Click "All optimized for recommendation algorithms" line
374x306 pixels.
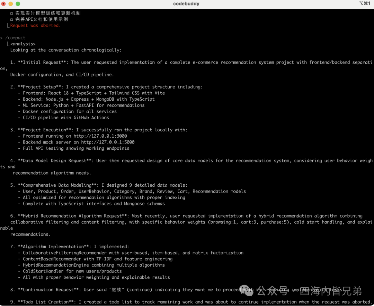coord(101,197)
